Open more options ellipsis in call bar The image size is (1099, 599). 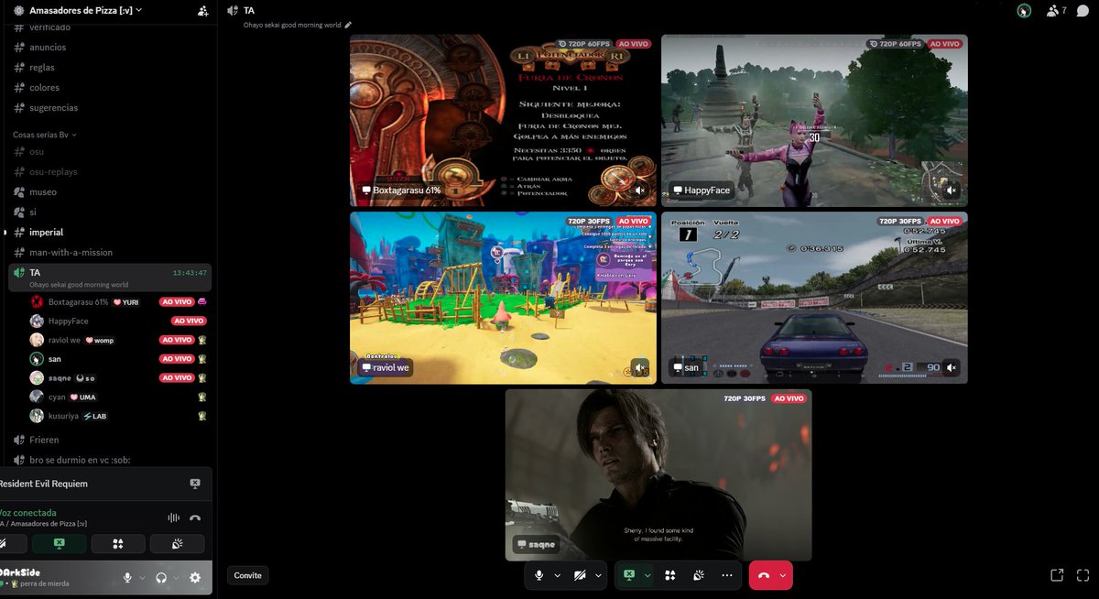[x=727, y=575]
